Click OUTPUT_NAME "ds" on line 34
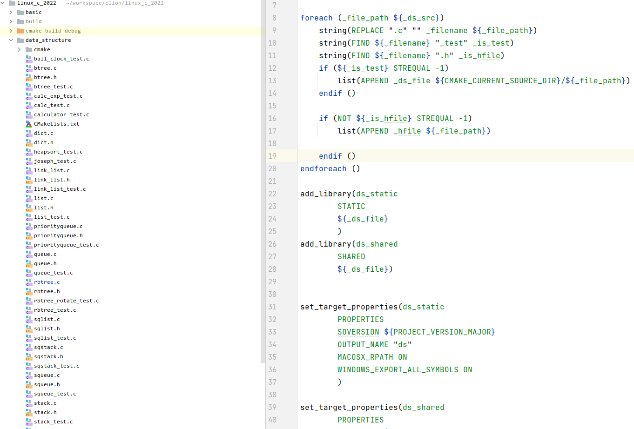Image resolution: width=634 pixels, height=429 pixels. tap(375, 344)
